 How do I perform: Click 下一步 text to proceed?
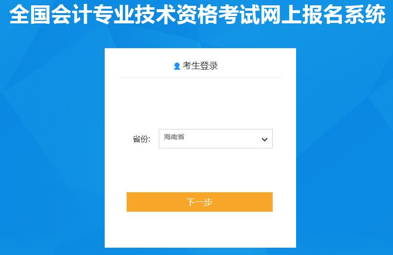[200, 202]
